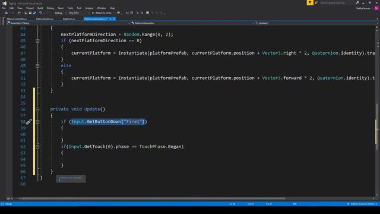Open the Analyze menu

pyautogui.click(x=89, y=8)
